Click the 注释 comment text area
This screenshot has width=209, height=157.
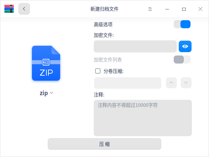tap(143, 118)
